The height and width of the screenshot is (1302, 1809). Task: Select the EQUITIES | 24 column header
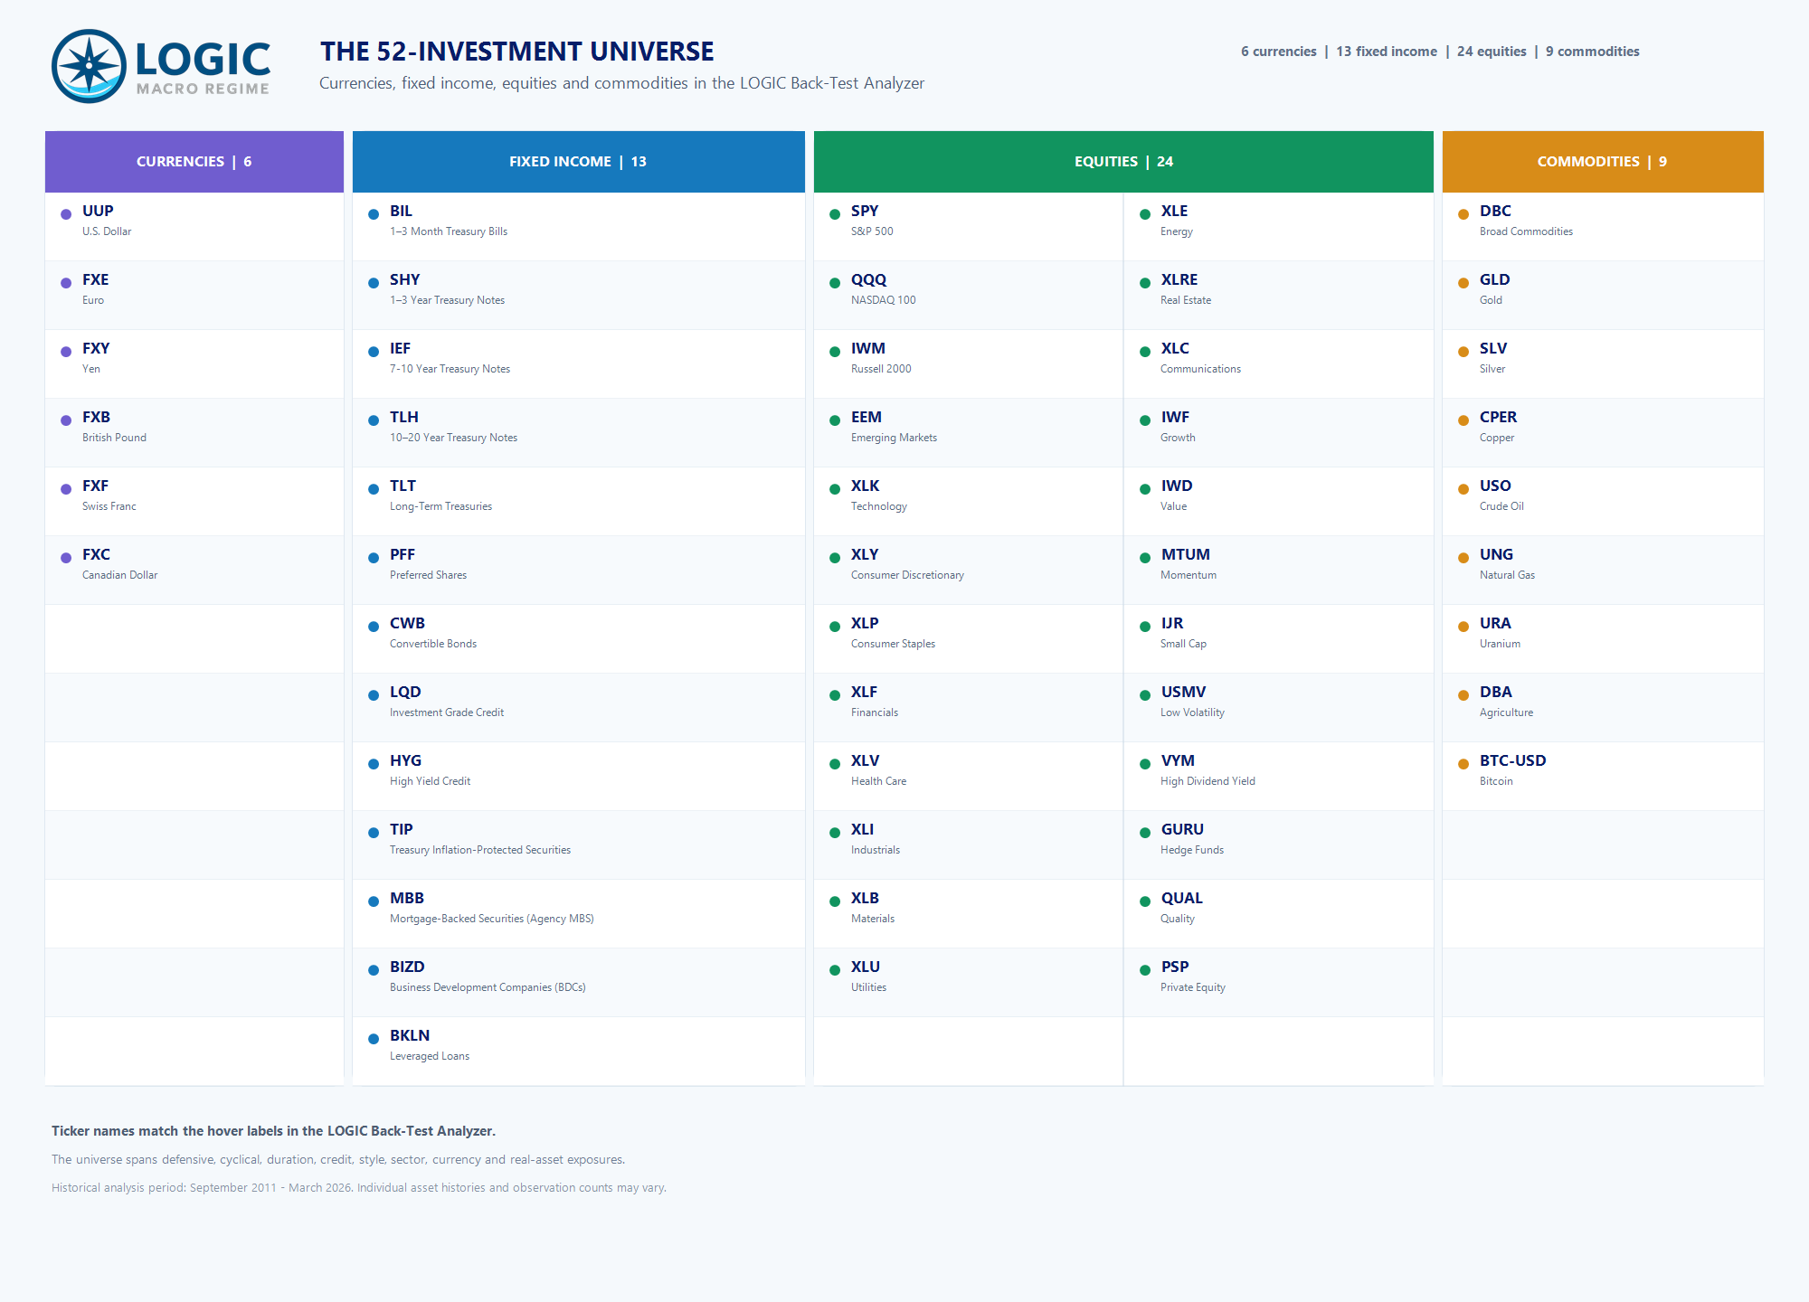click(x=1123, y=162)
